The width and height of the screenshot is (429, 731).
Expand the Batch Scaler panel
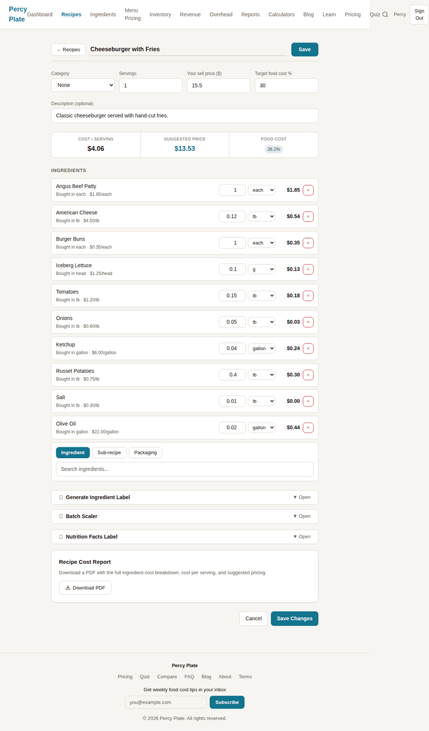[x=184, y=516]
